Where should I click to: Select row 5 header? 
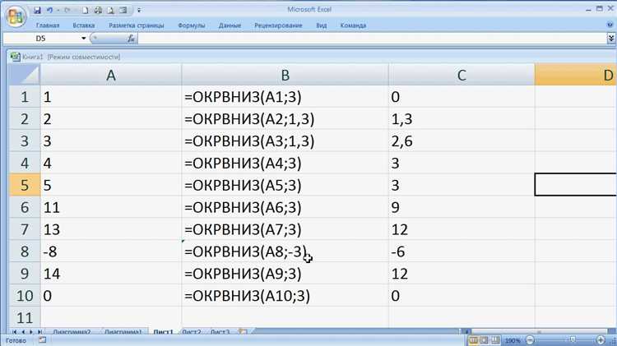pos(25,185)
